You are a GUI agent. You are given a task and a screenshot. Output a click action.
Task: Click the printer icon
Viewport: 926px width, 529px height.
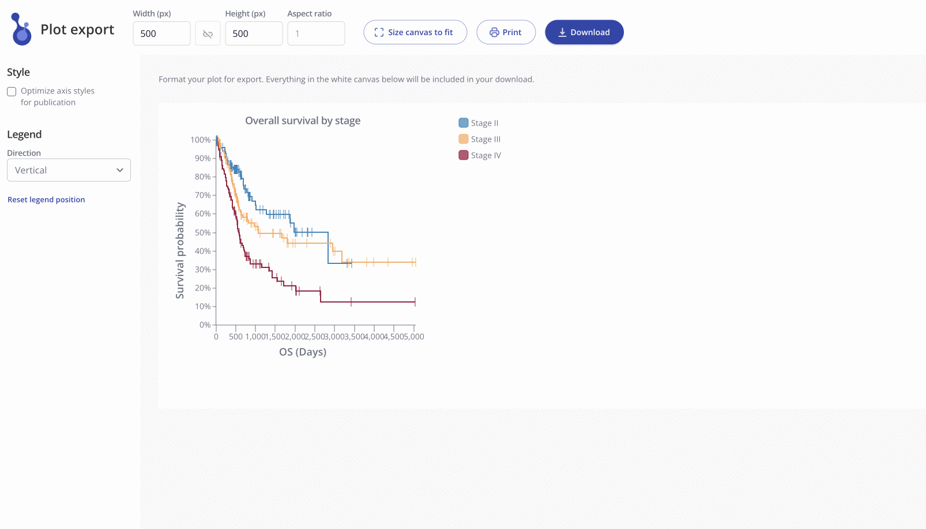(x=494, y=32)
